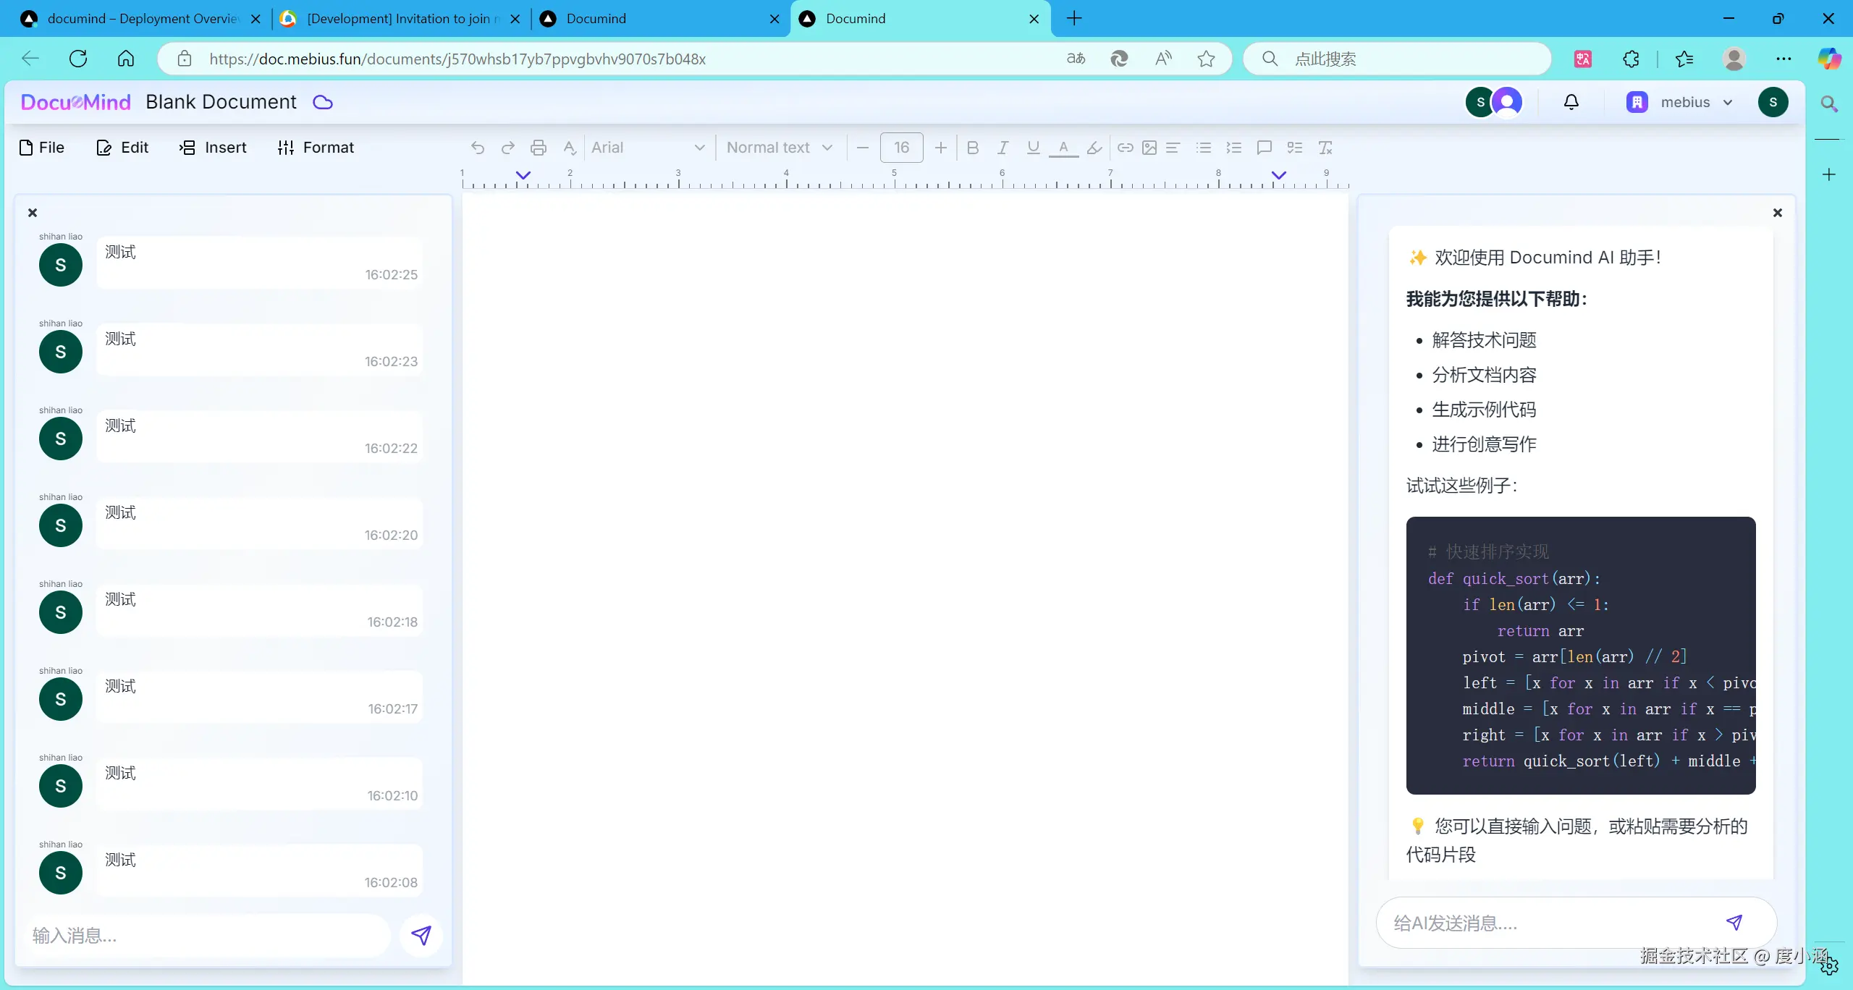Click the right indent marker on the ruler

[1279, 175]
